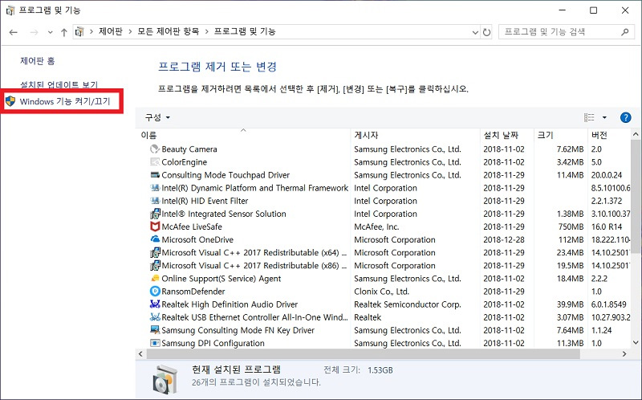Image resolution: width=642 pixels, height=400 pixels.
Task: Click the Microsoft OneDrive cloud icon
Action: [x=155, y=239]
